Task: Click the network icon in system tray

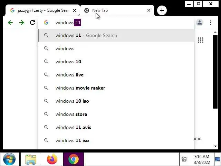Action: point(184,159)
